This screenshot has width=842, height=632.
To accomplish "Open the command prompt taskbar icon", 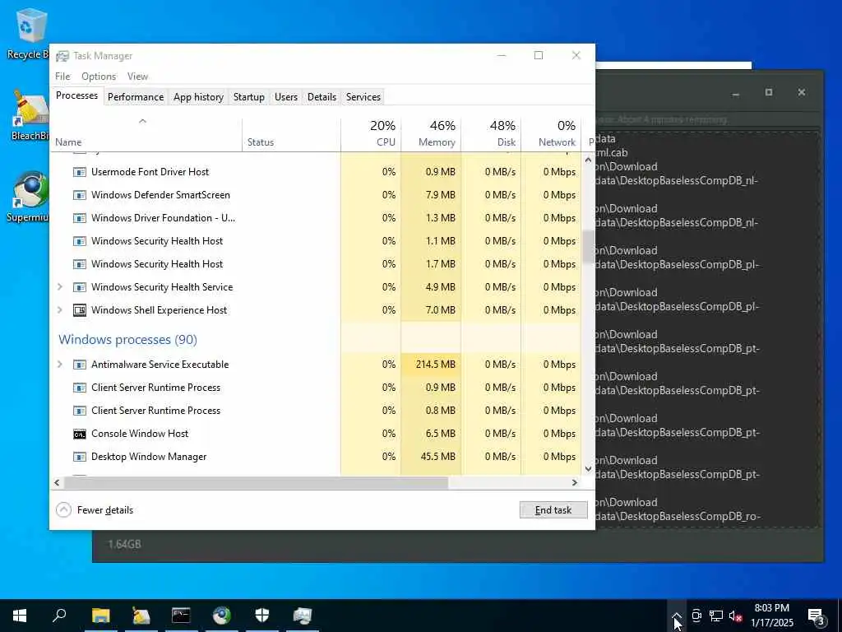I will (x=181, y=616).
